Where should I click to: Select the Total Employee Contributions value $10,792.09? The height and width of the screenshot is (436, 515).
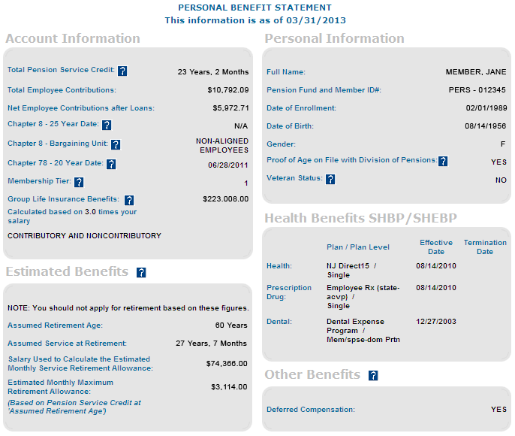pyautogui.click(x=228, y=90)
